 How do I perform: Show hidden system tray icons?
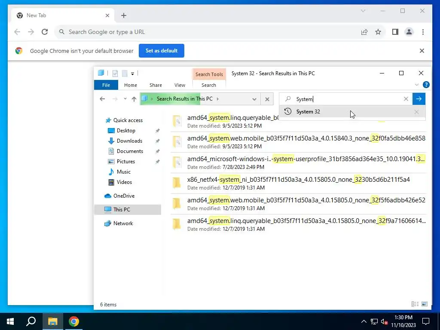pyautogui.click(x=364, y=321)
